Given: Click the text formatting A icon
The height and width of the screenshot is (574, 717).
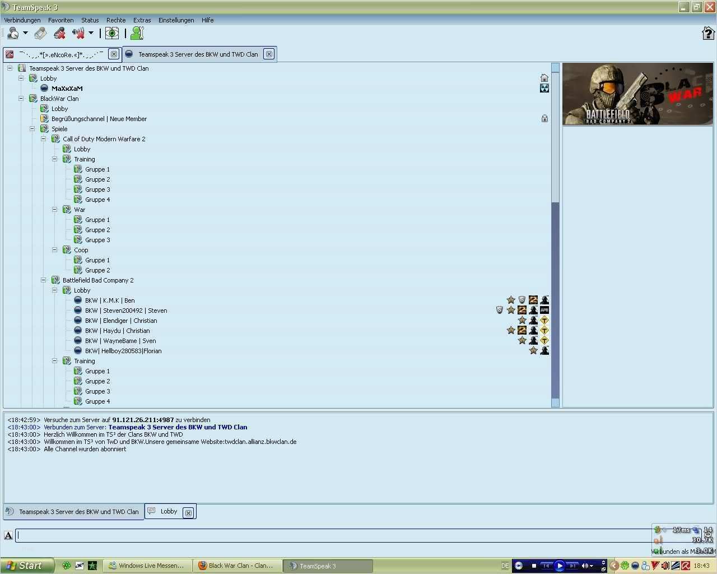Looking at the screenshot, I should (x=8, y=535).
